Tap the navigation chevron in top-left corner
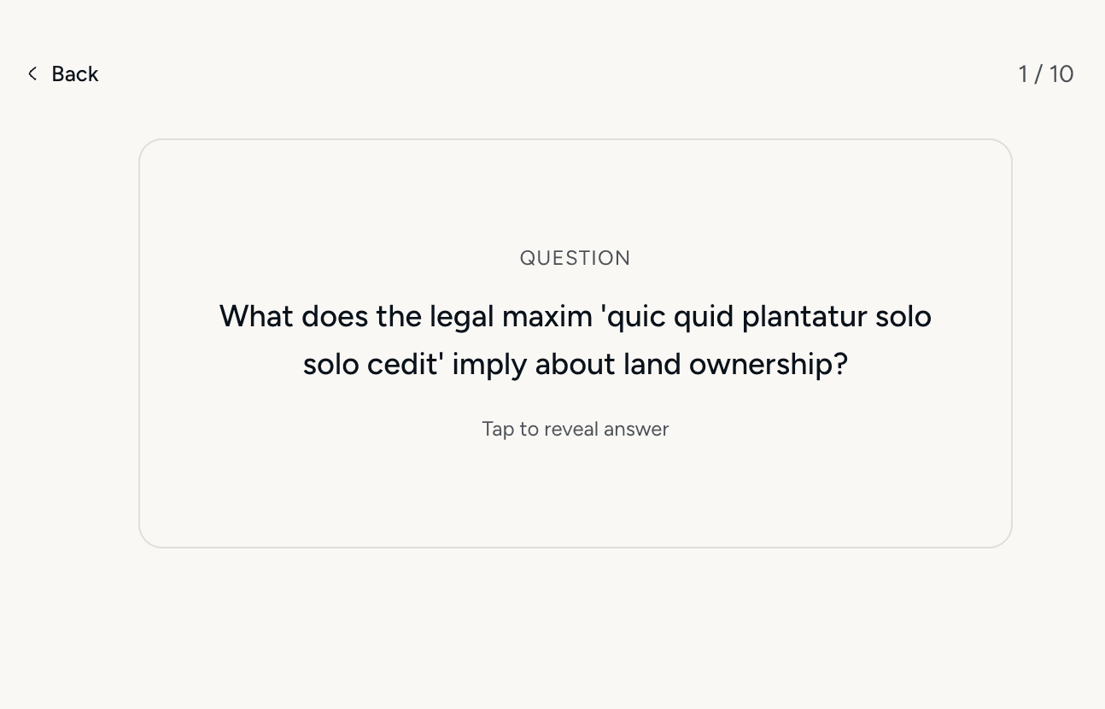The image size is (1105, 709). [32, 73]
